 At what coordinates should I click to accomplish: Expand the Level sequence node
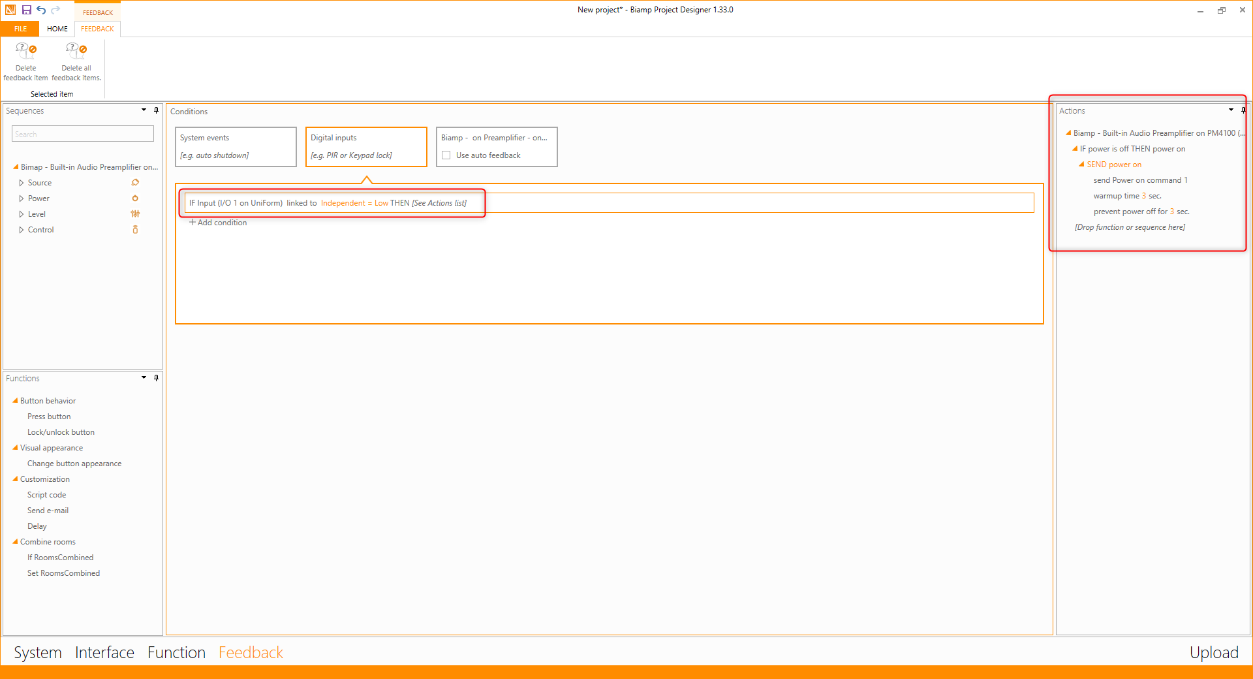(x=21, y=214)
